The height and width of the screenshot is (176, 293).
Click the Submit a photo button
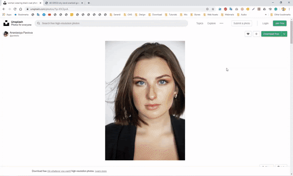[242, 23]
